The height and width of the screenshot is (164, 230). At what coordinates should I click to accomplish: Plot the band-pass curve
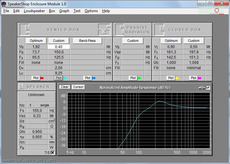(x=88, y=78)
